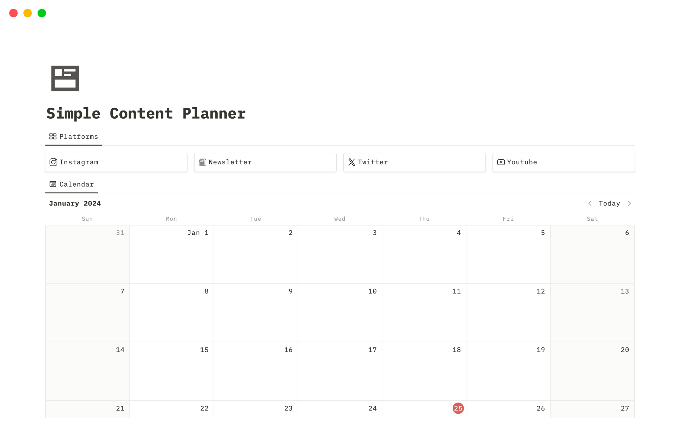
Task: Expand the Newsletter platform entry
Action: (x=265, y=162)
